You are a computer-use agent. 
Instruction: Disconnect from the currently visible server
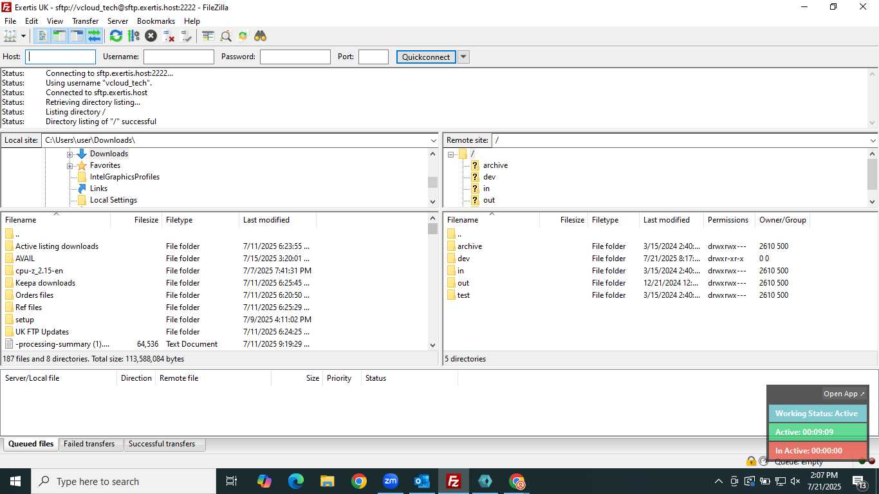point(169,36)
